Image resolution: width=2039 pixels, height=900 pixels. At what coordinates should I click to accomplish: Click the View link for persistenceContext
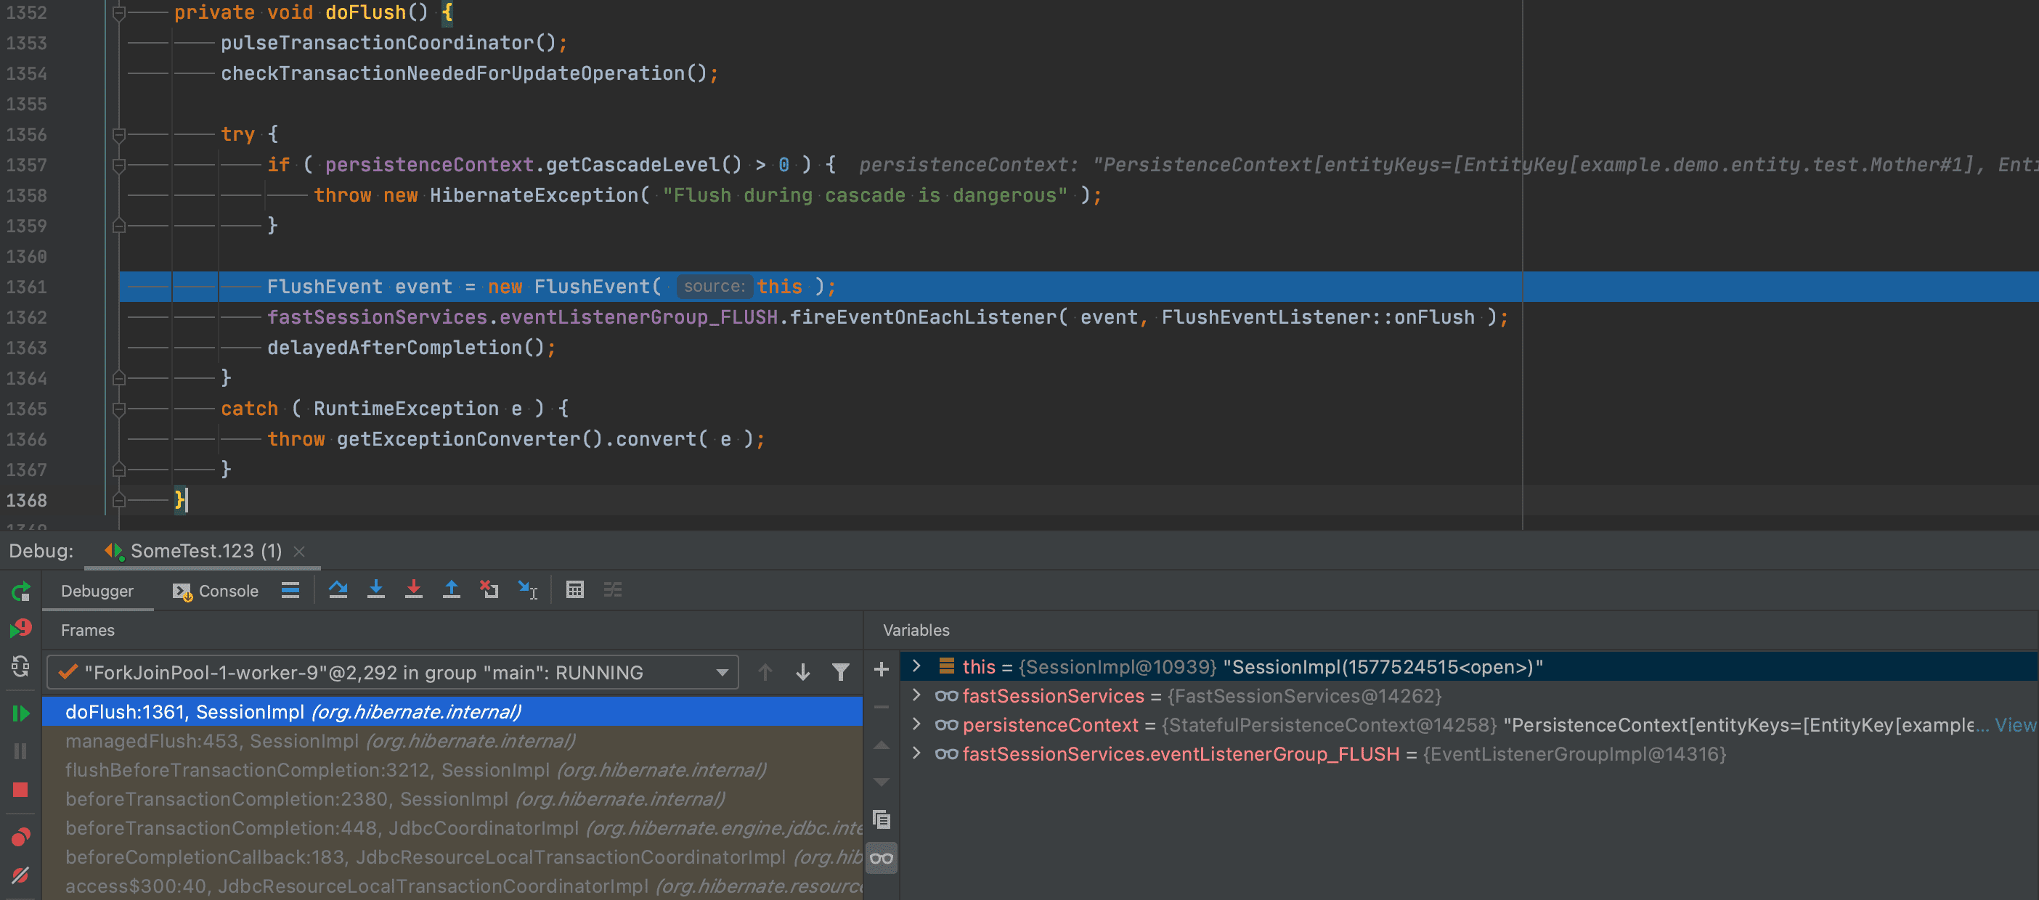(2014, 724)
